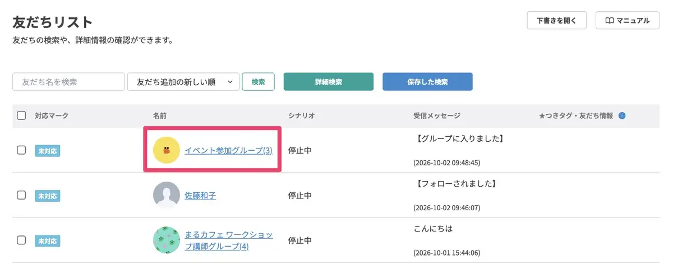Click the ★つきタグ・友だち情報 column header
This screenshot has height=264, width=673.
pos(576,116)
